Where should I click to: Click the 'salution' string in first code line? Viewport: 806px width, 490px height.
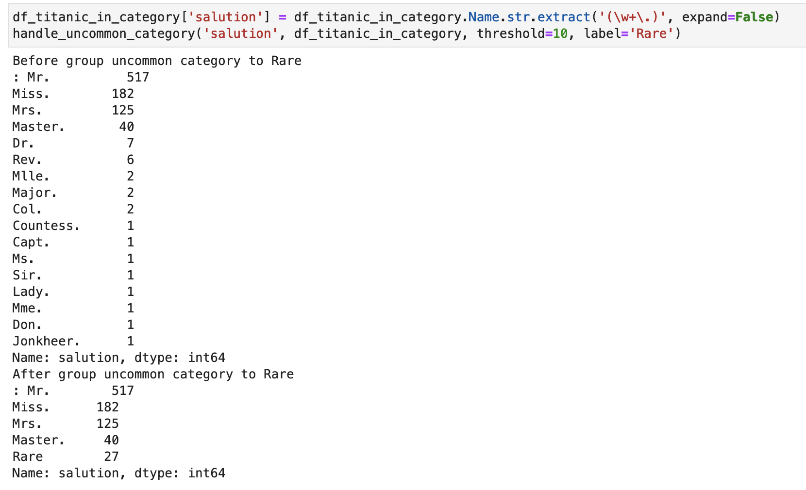click(x=225, y=17)
